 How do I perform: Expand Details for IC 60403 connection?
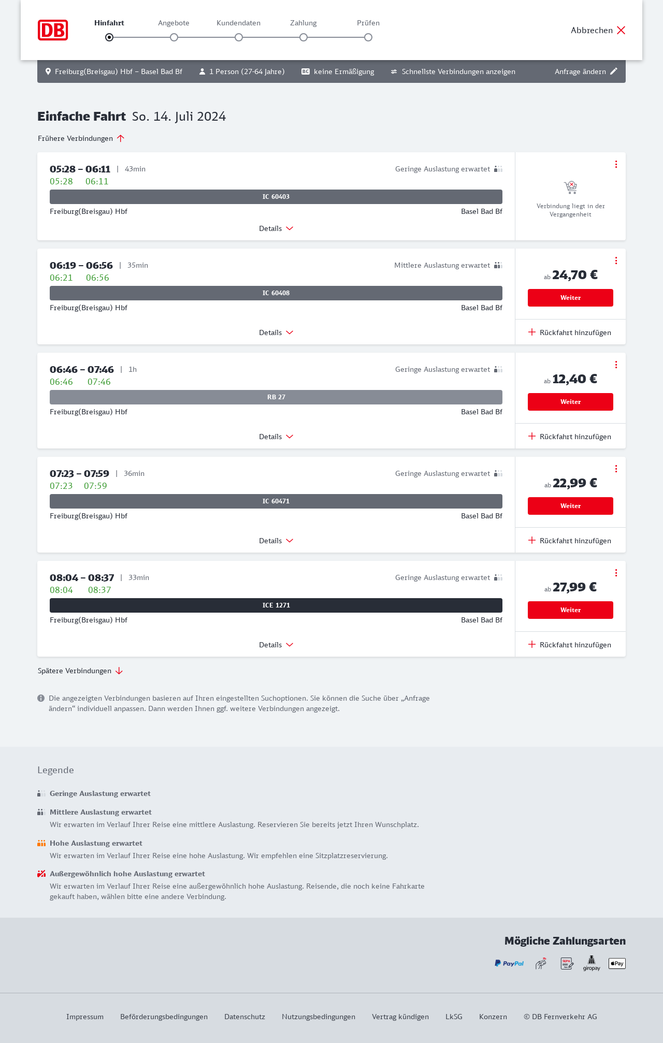click(x=276, y=228)
